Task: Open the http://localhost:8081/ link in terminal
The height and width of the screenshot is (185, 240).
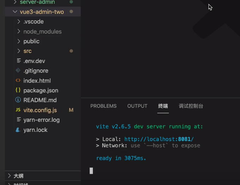Action: [x=159, y=139]
